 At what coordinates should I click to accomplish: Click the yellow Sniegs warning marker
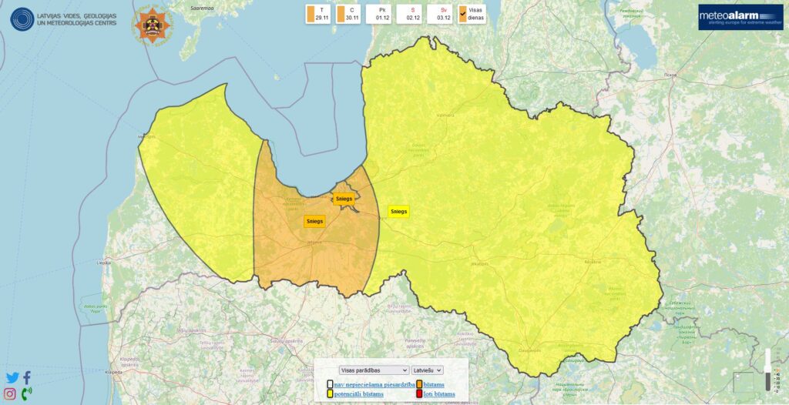pos(398,211)
